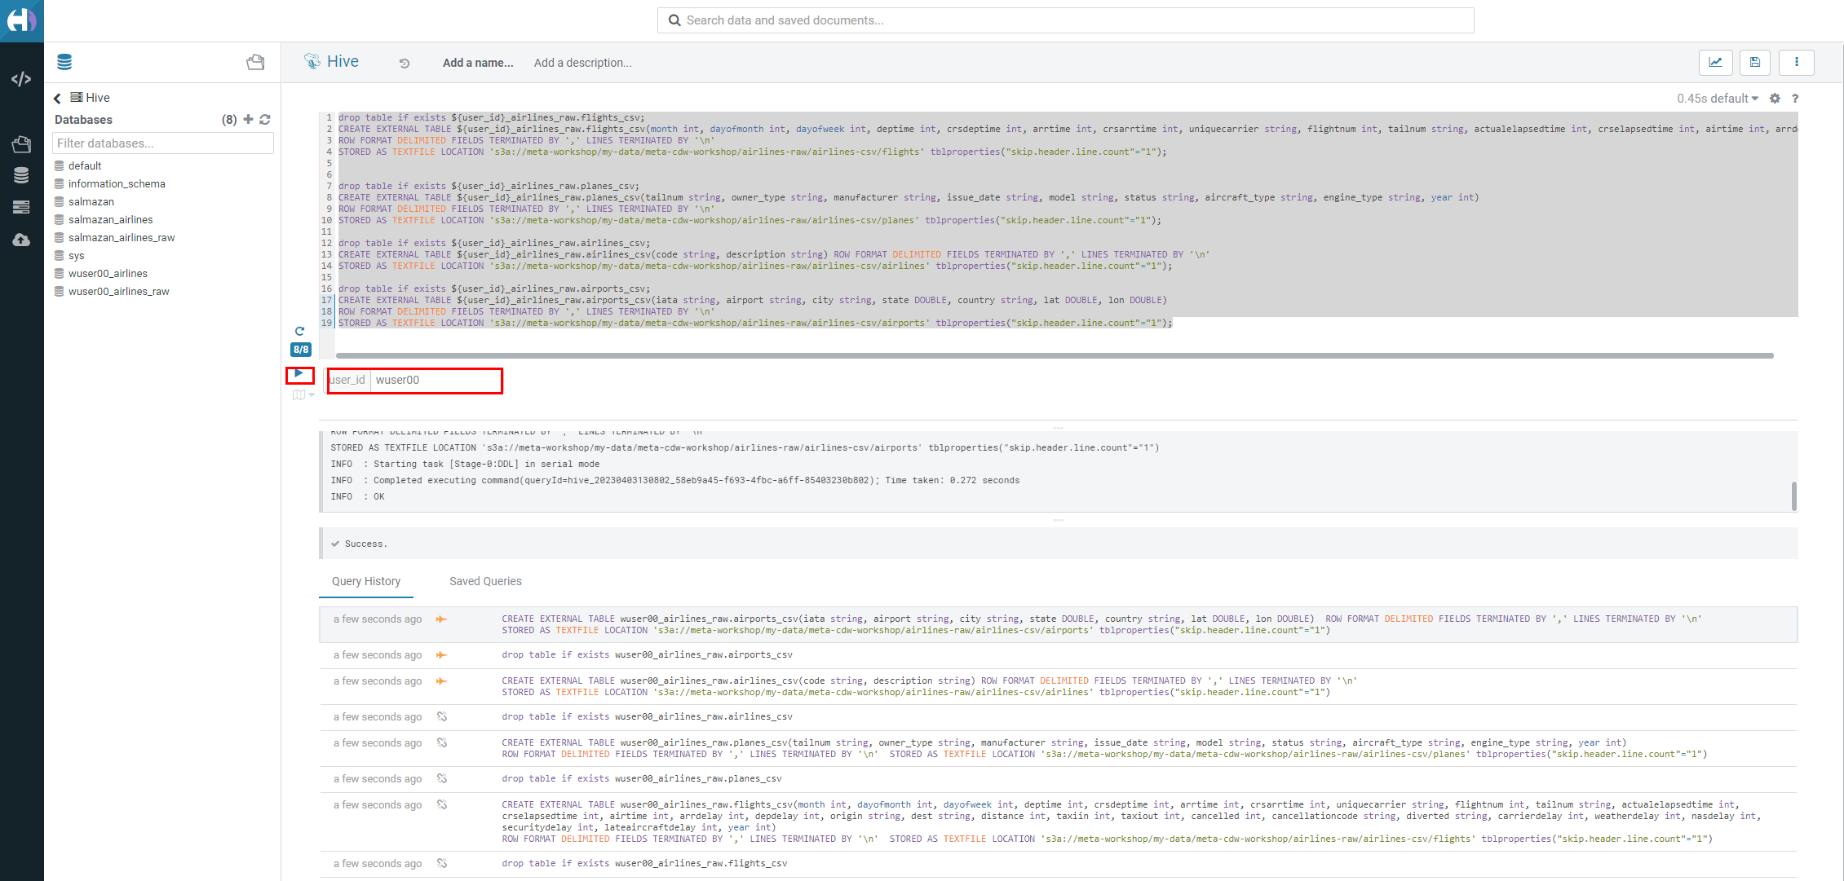Refresh the databases list
This screenshot has height=881, width=1844.
click(265, 120)
